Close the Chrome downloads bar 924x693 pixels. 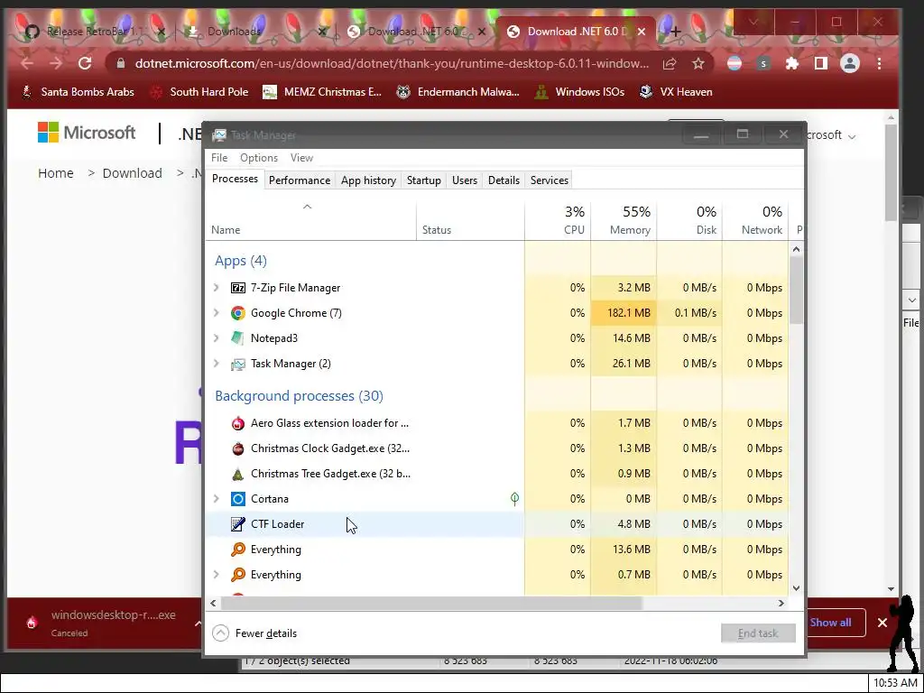click(882, 623)
